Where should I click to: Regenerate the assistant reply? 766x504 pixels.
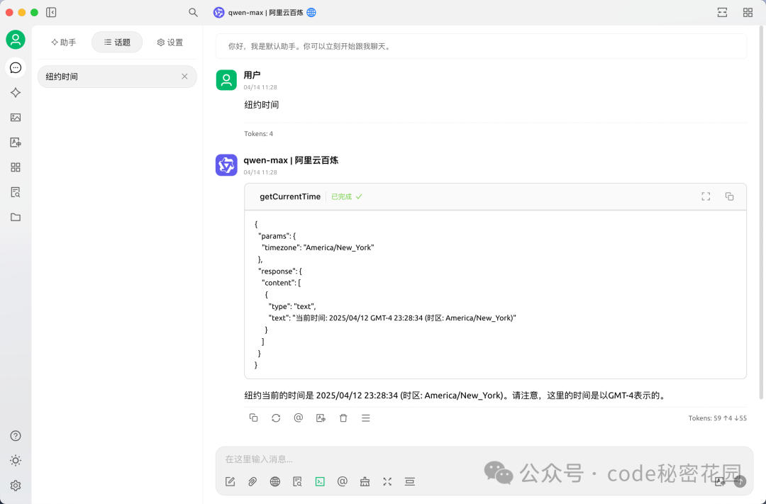(276, 418)
